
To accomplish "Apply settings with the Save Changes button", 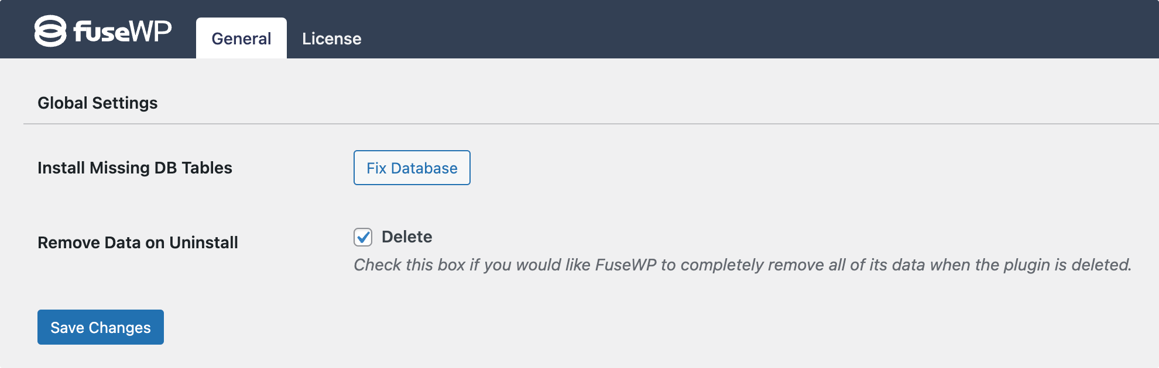I will coord(101,327).
